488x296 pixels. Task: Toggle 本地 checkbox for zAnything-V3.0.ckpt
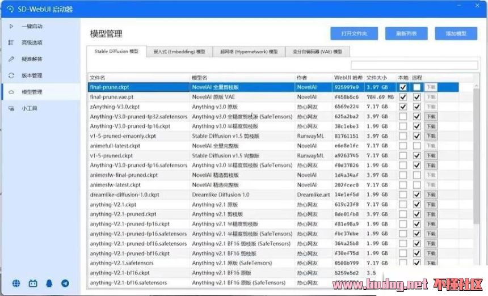[x=403, y=107]
